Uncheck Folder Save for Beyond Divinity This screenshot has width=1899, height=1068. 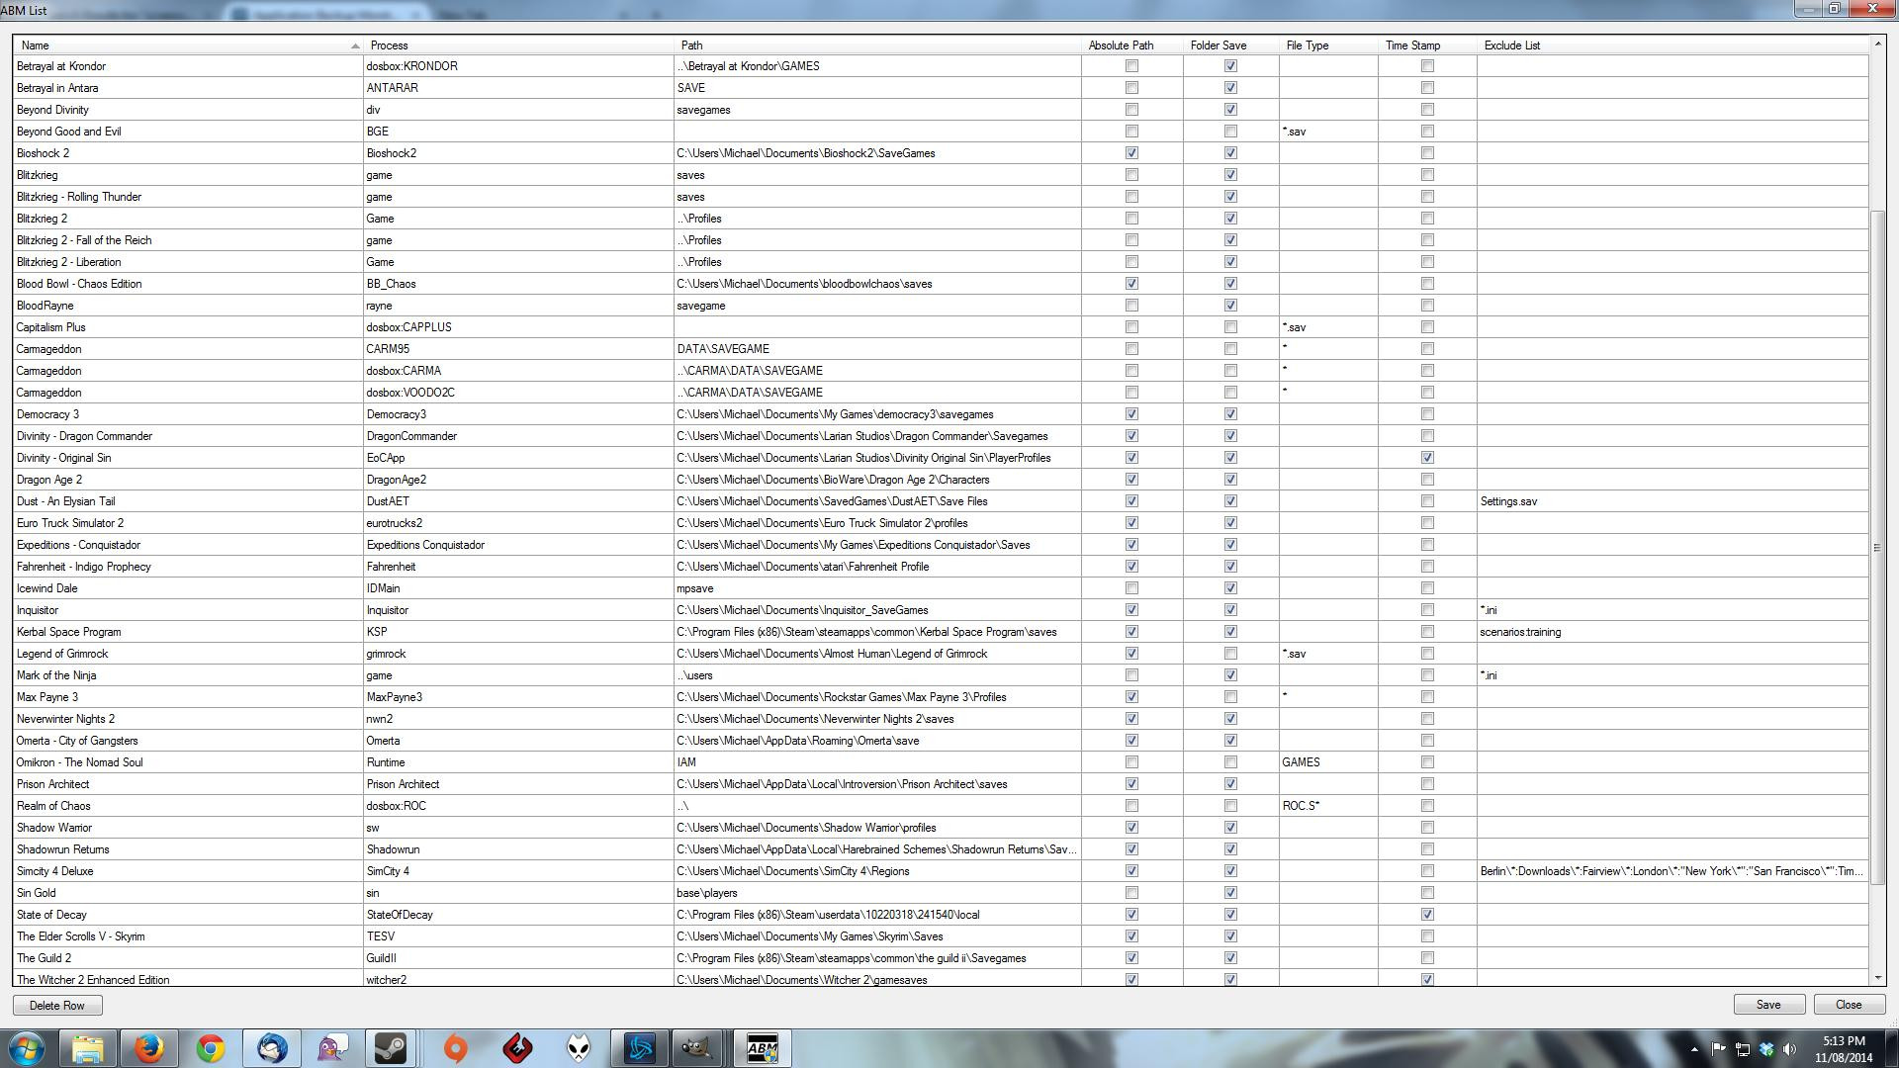point(1230,110)
